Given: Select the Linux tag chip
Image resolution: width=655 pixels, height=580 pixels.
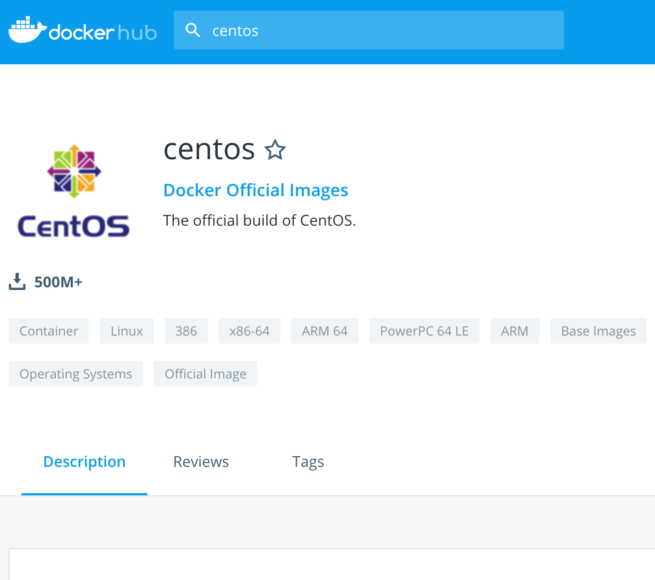Looking at the screenshot, I should (x=126, y=331).
